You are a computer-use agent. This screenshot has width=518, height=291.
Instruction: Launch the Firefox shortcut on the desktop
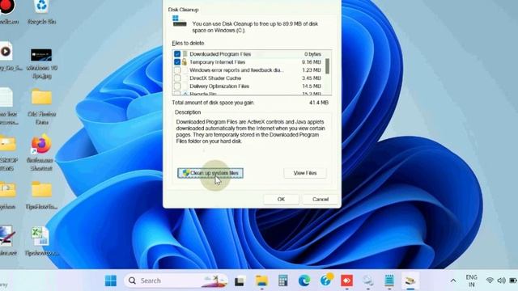pyautogui.click(x=41, y=153)
